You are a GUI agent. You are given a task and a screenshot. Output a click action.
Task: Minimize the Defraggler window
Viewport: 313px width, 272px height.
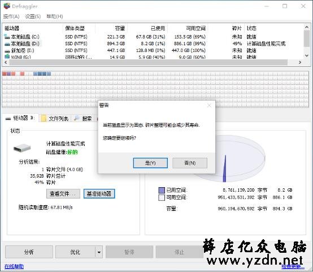pyautogui.click(x=267, y=6)
